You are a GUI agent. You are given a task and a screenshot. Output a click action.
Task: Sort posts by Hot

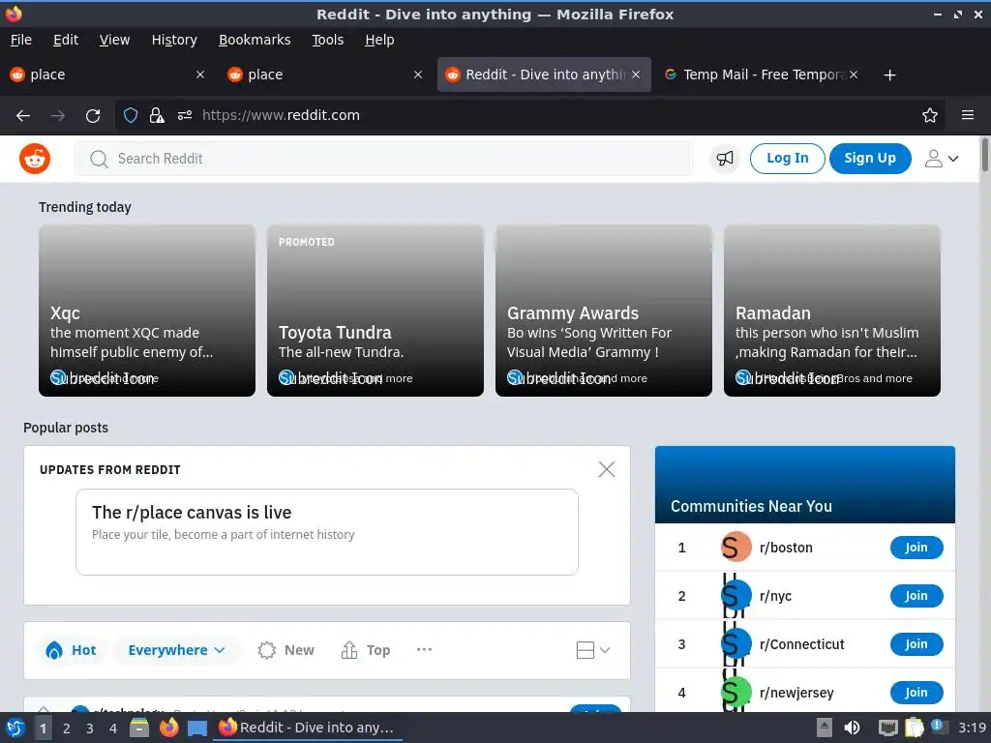(71, 650)
